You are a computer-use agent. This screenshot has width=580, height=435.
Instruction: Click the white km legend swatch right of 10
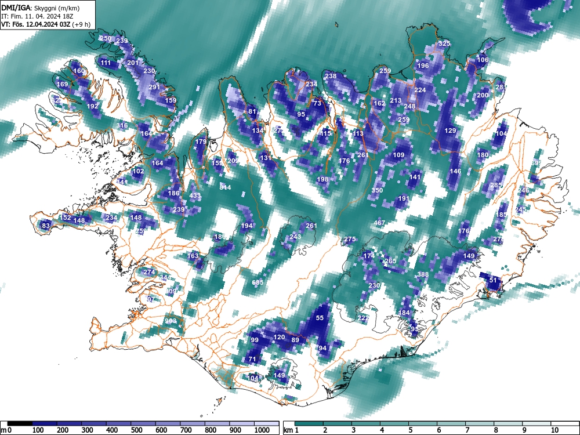(565, 423)
